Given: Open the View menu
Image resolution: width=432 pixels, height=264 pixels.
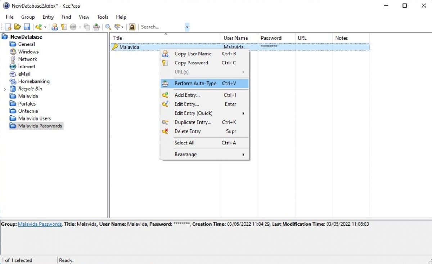Looking at the screenshot, I should 84,17.
